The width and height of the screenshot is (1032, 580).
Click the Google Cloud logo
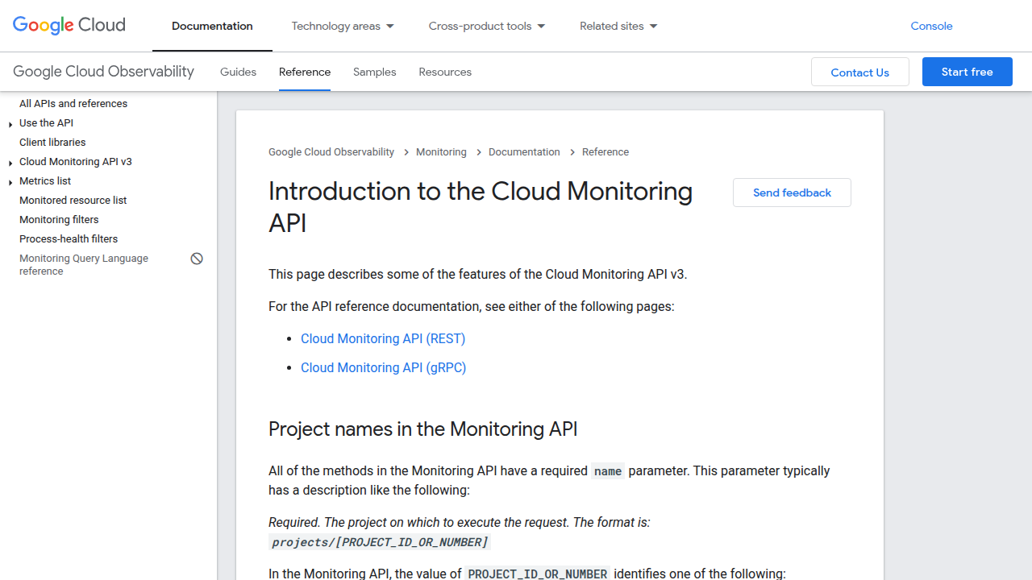[69, 25]
